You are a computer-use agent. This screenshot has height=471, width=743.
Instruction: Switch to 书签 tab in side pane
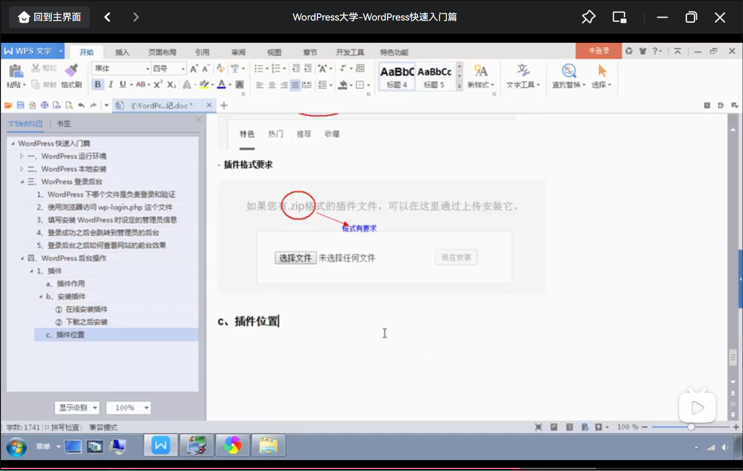point(64,124)
